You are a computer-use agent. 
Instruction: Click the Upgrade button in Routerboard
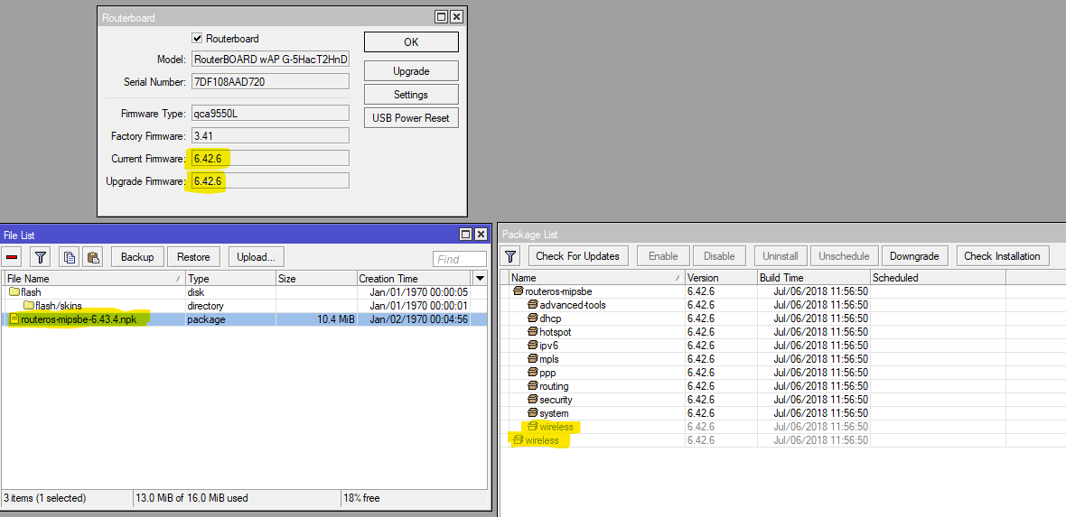(x=411, y=70)
